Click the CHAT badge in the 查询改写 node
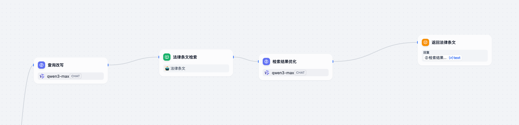This screenshot has height=125, width=519. (x=75, y=76)
